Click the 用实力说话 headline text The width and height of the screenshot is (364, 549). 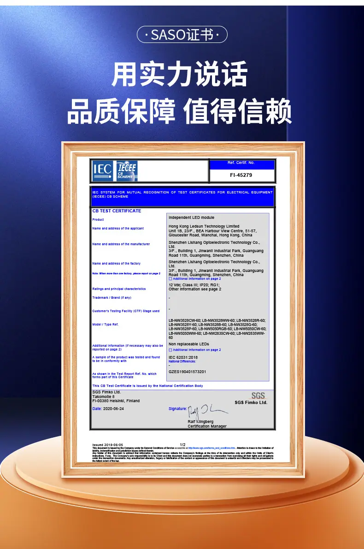pos(180,74)
